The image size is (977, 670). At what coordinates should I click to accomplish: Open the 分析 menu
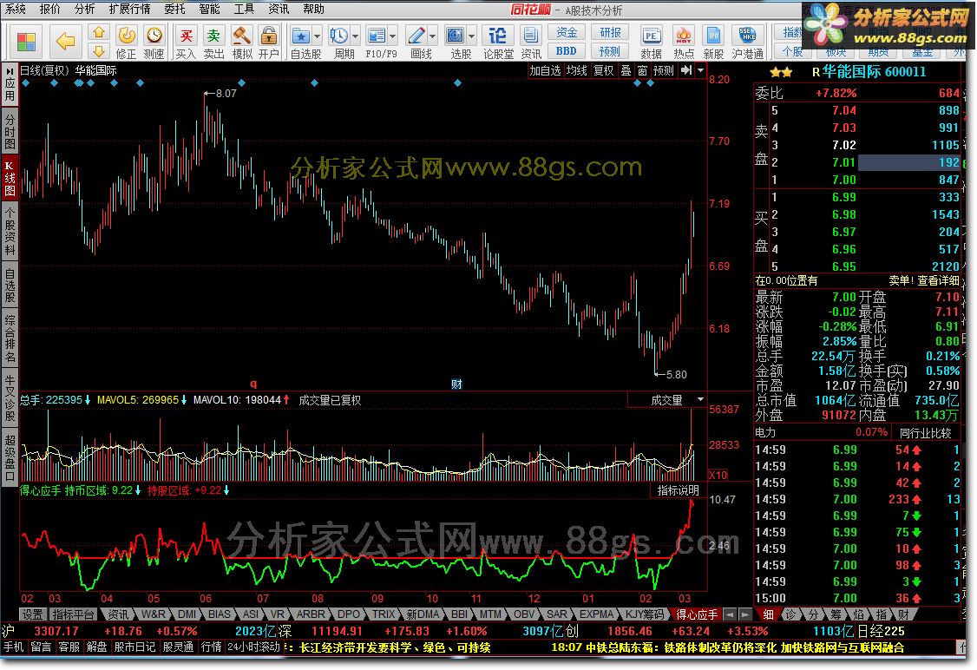point(84,9)
